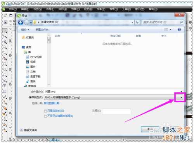Open the recent locations dropdown arrow
Screen dimensions: 194x143
click(x=31, y=22)
